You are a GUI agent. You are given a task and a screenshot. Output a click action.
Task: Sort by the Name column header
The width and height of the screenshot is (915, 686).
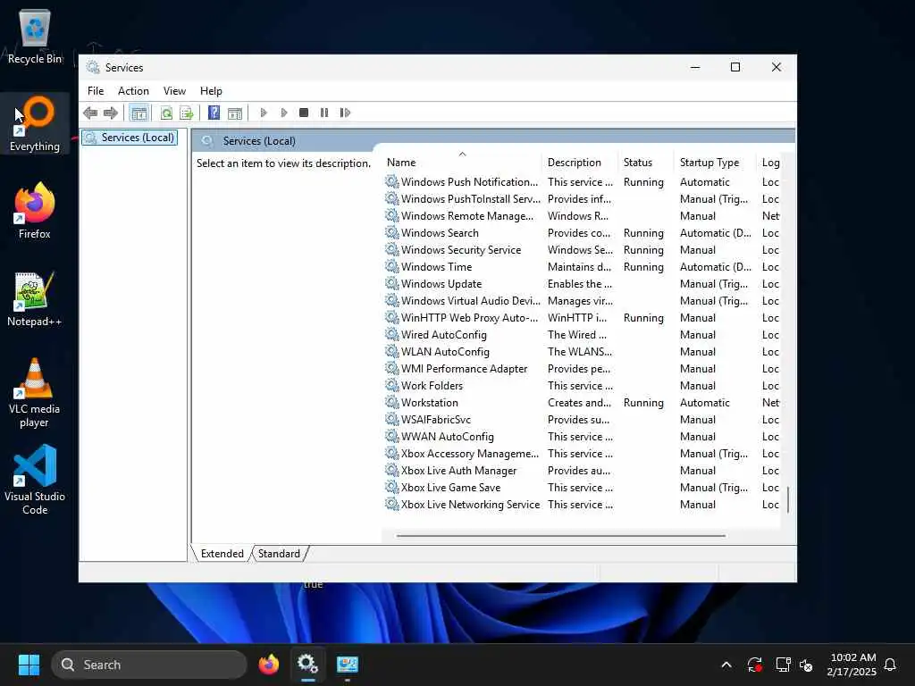[x=462, y=163]
